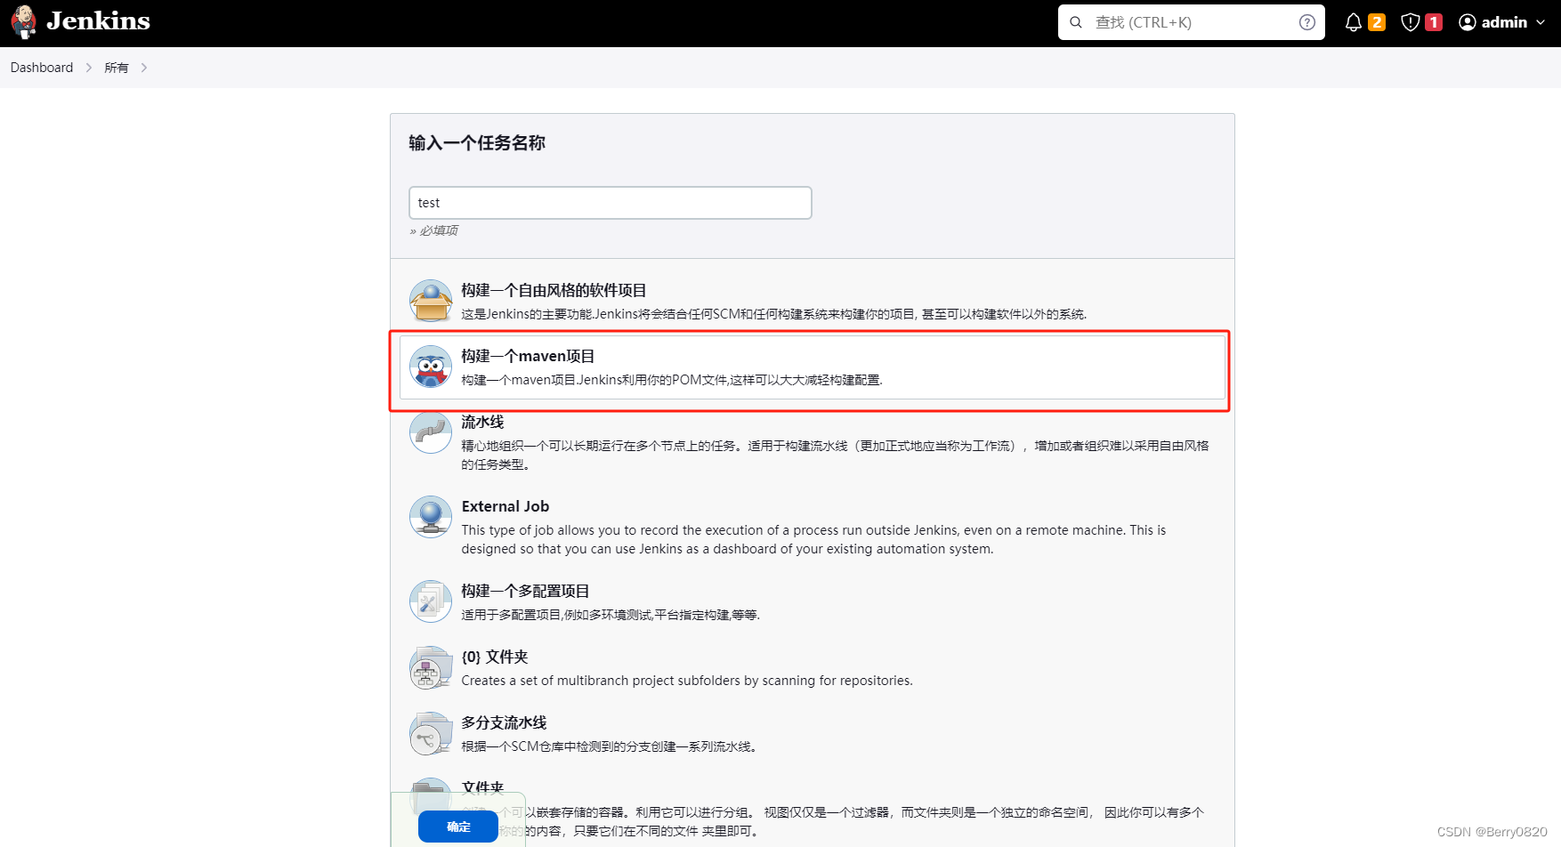Select the External Job globe icon

tap(431, 517)
